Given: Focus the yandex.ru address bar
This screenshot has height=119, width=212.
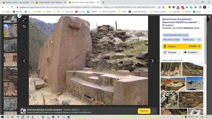Looking at the screenshot, I should 88,7.
